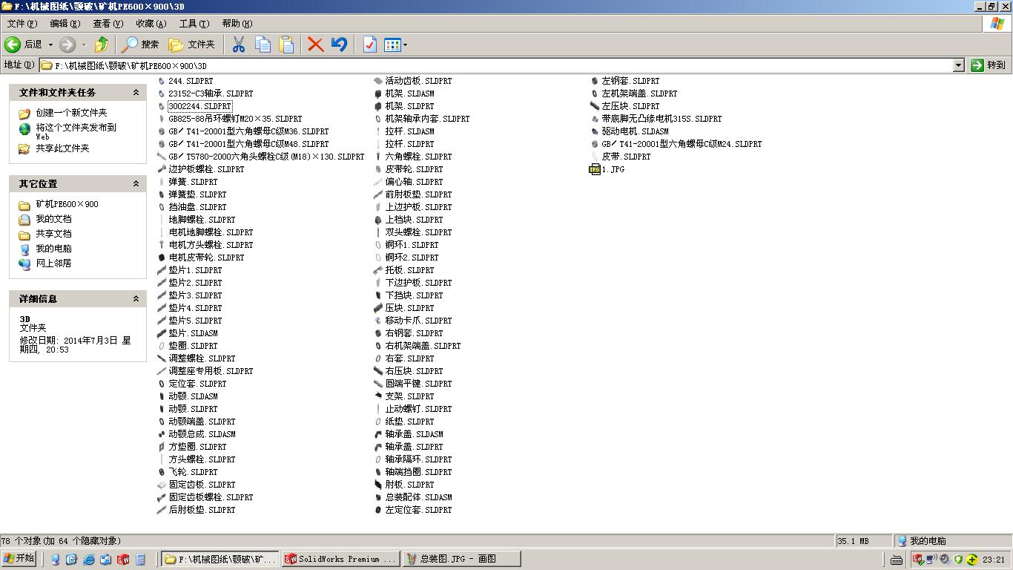1013x570 pixels.
Task: Select file 3002244.SLDPRT
Action: 199,106
